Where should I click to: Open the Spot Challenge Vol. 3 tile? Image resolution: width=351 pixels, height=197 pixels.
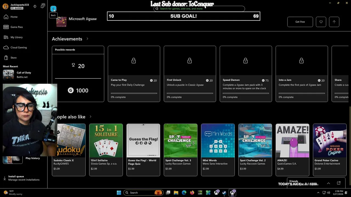[180, 150]
